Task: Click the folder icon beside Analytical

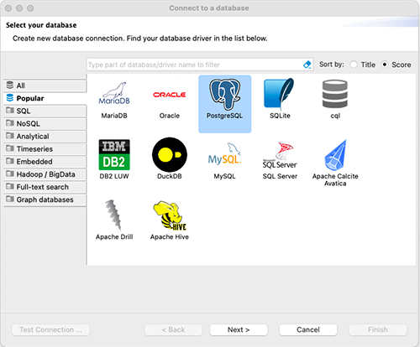Action: pyautogui.click(x=10, y=136)
